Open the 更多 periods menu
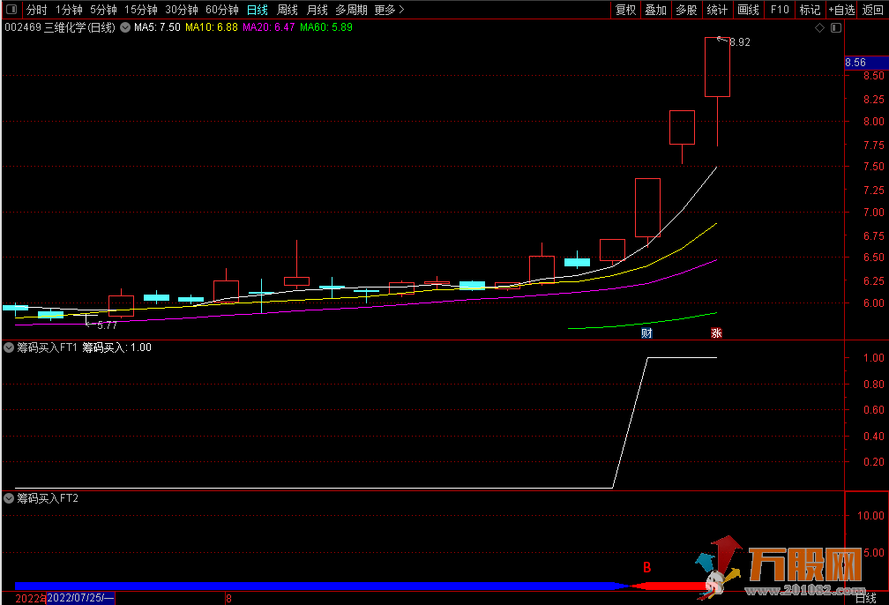 pos(389,11)
